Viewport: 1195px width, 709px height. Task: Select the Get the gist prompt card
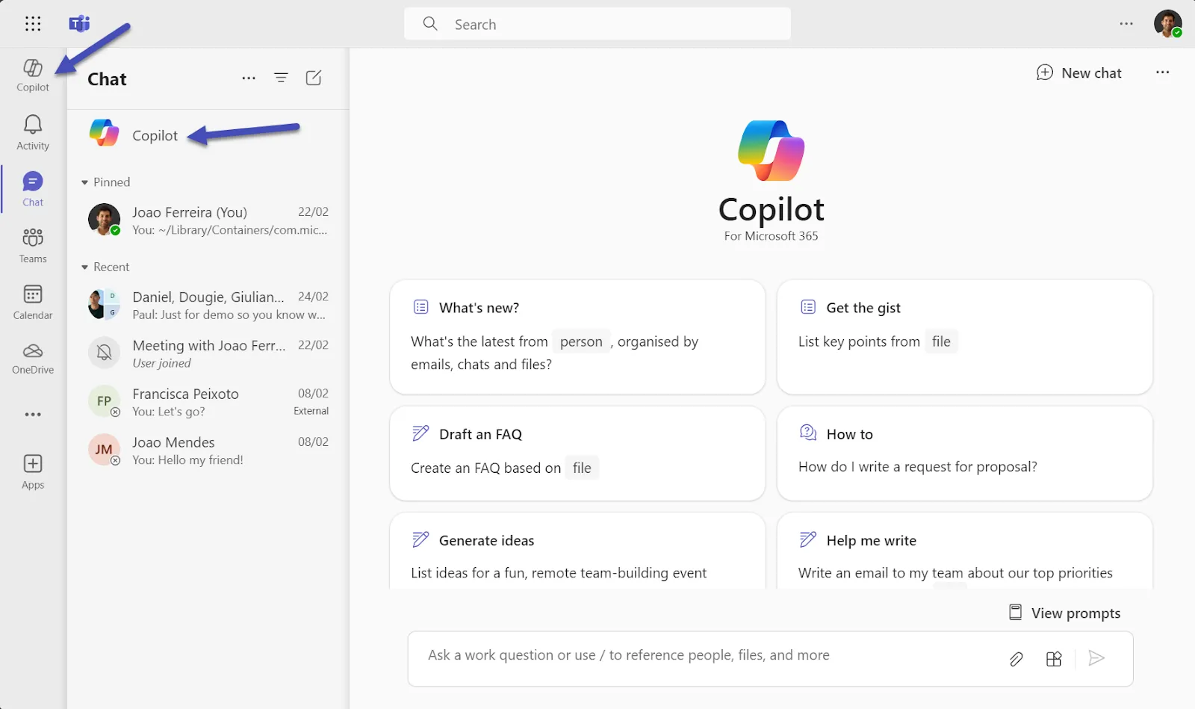pyautogui.click(x=965, y=337)
